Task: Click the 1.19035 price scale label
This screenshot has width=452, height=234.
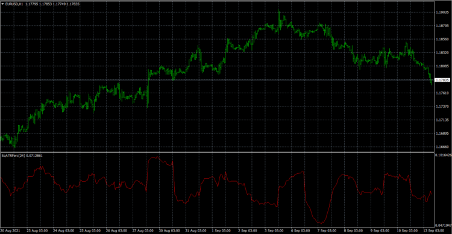Action: point(442,13)
